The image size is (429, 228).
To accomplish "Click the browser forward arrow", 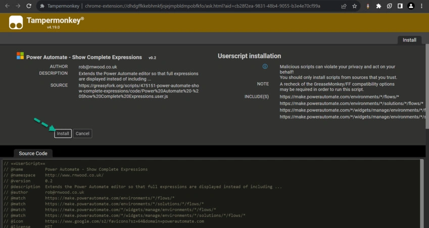I will pos(18,6).
